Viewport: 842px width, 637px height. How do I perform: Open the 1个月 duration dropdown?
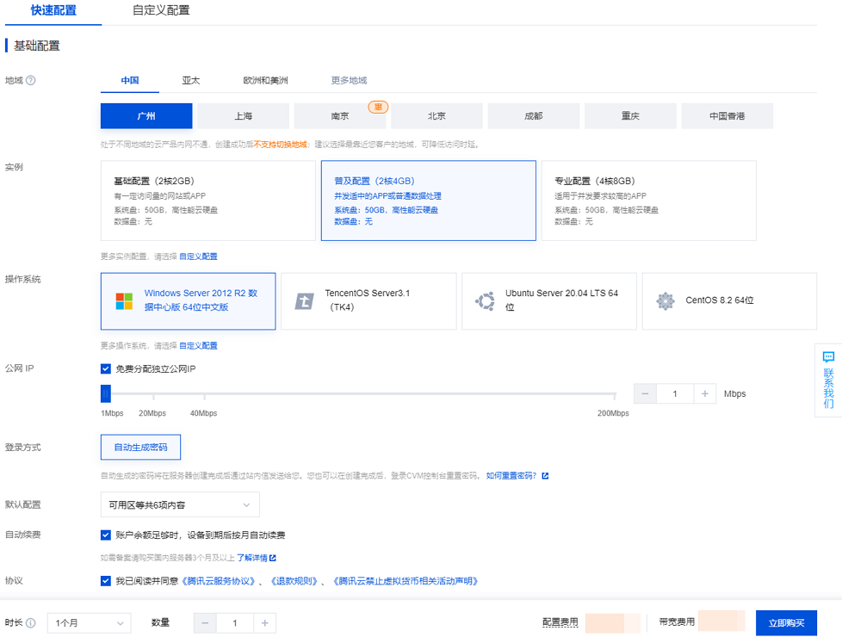(x=89, y=622)
